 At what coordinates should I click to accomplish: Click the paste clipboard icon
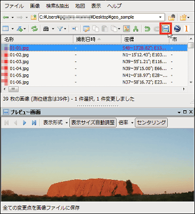pyautogui.click(x=105, y=28)
